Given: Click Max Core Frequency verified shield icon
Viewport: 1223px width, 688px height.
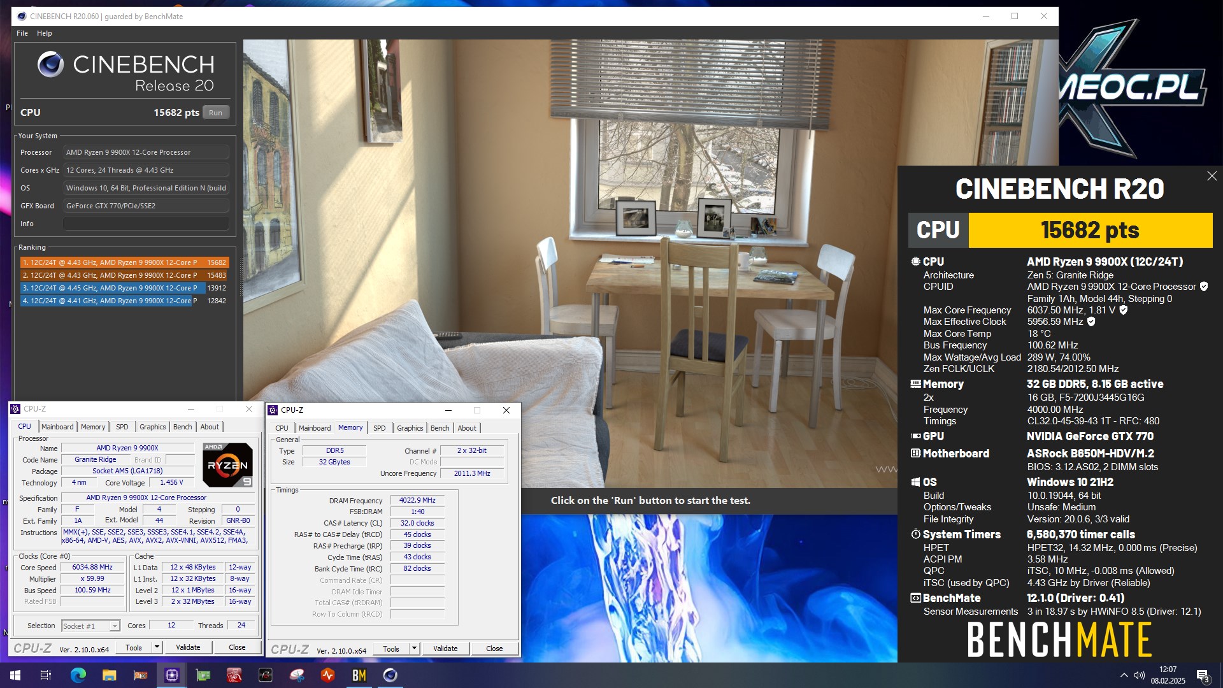Looking at the screenshot, I should (1124, 310).
